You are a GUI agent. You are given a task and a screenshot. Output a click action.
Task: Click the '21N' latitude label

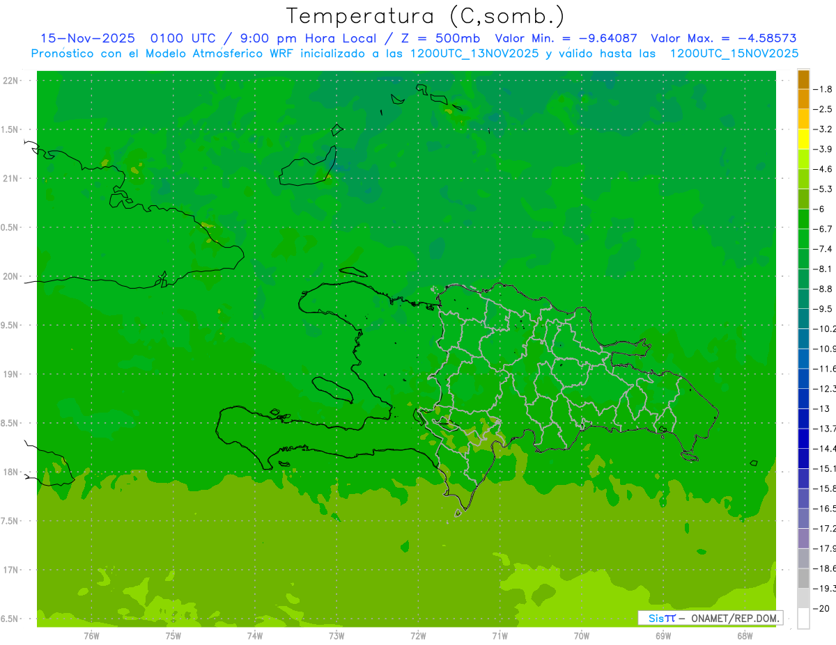tap(10, 178)
